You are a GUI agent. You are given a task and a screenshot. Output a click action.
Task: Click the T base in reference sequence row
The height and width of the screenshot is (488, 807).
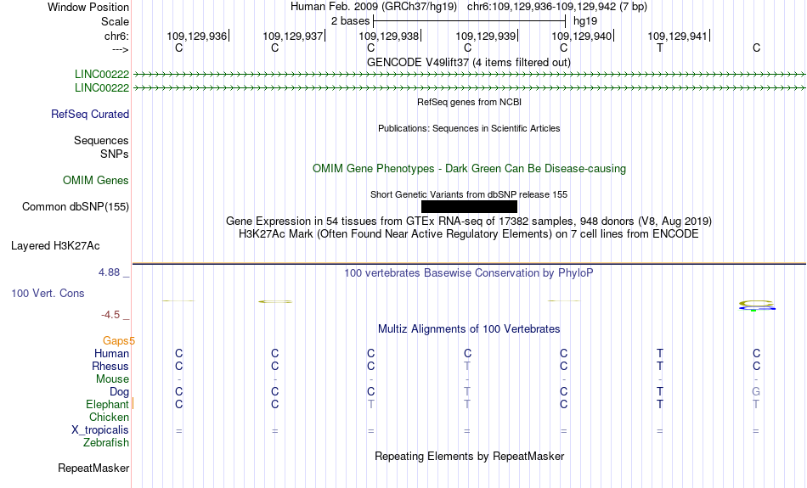coord(660,48)
